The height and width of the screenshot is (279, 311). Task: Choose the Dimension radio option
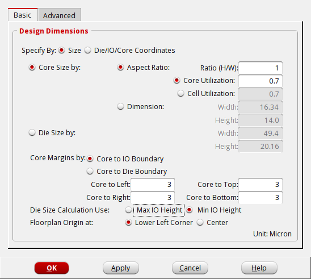(120, 107)
